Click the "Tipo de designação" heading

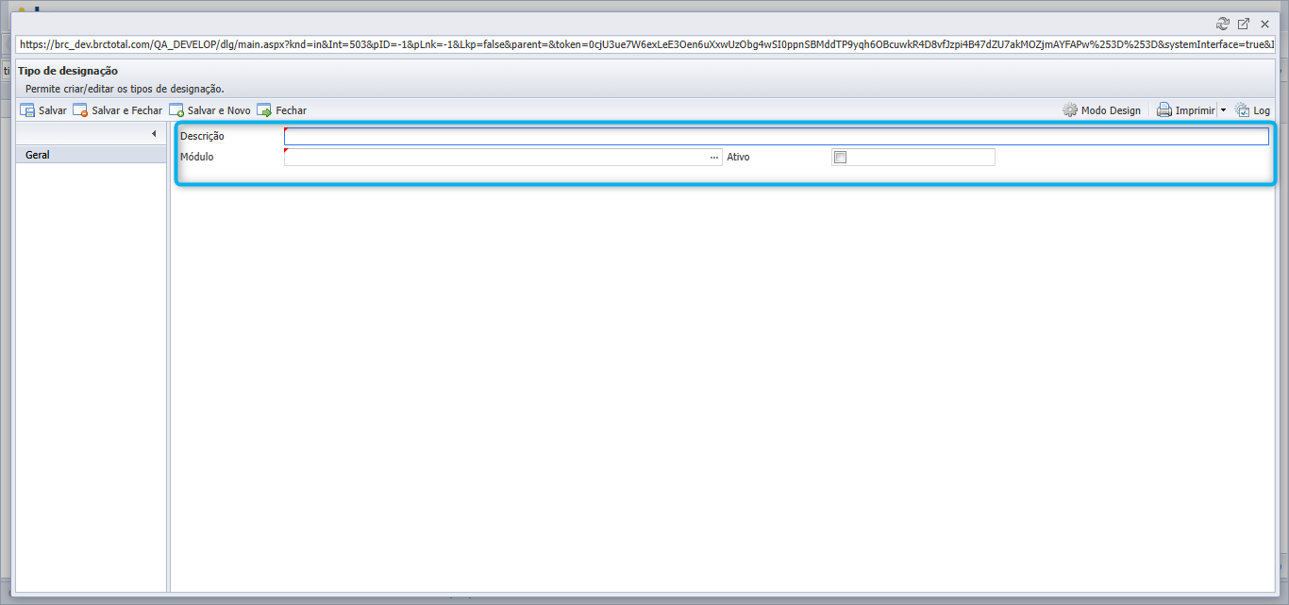(x=68, y=71)
